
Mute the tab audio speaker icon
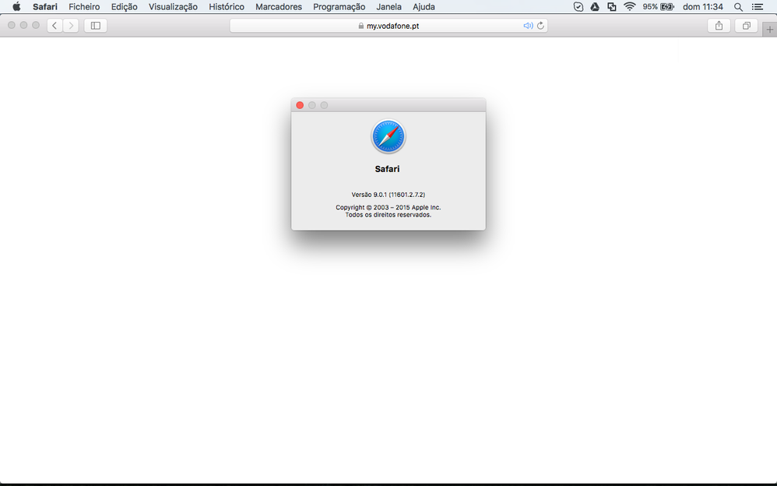point(528,26)
